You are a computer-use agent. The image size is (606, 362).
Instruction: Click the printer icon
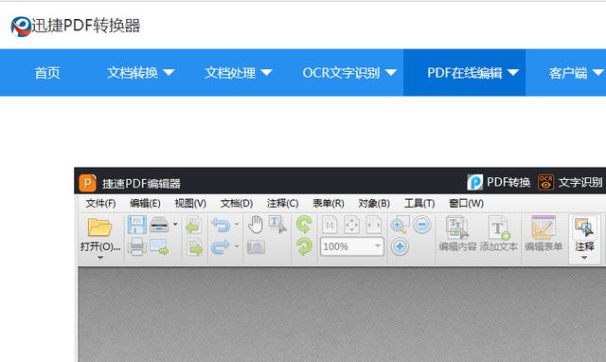click(136, 246)
